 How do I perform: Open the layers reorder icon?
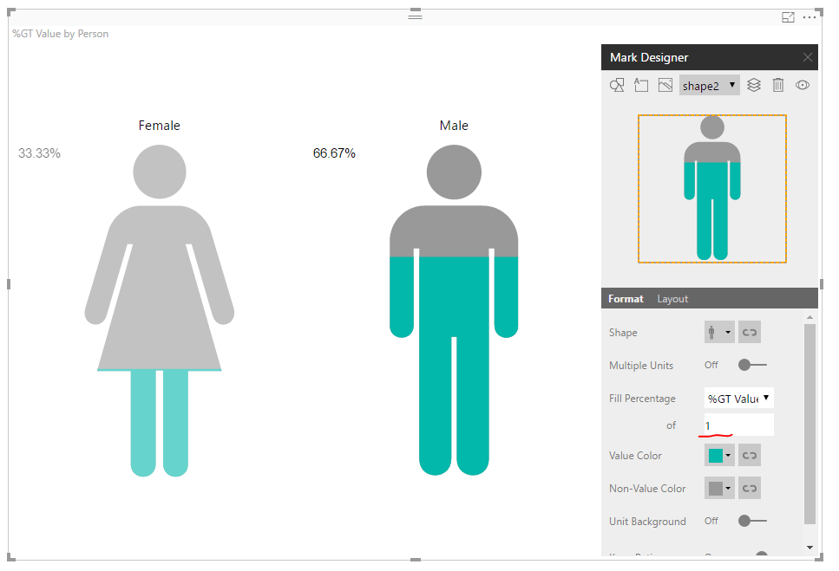754,85
